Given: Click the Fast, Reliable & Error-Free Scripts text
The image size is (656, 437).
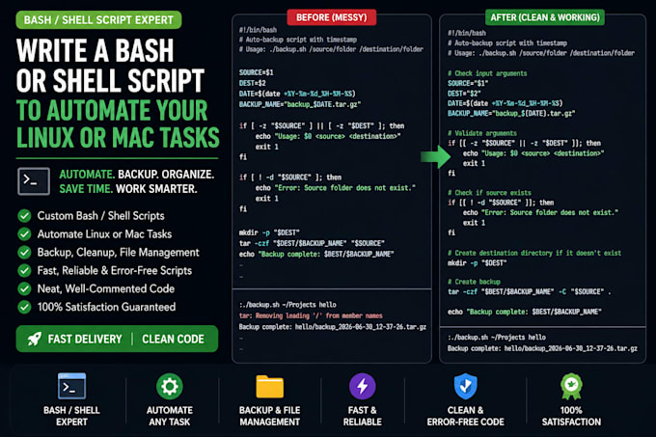Looking at the screenshot, I should click(x=115, y=270).
